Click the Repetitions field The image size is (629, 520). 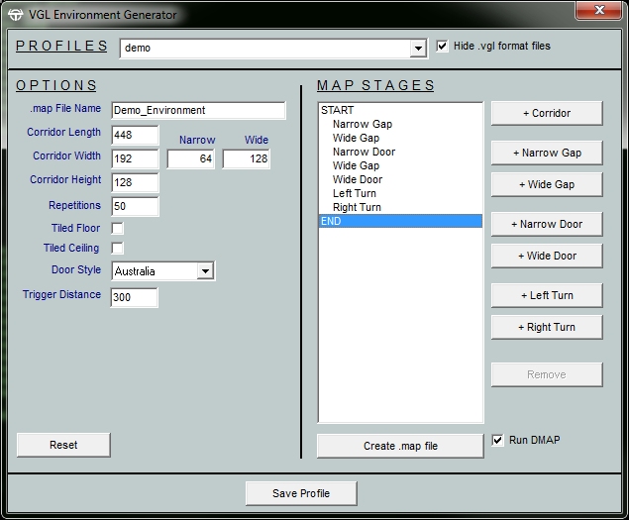[135, 206]
